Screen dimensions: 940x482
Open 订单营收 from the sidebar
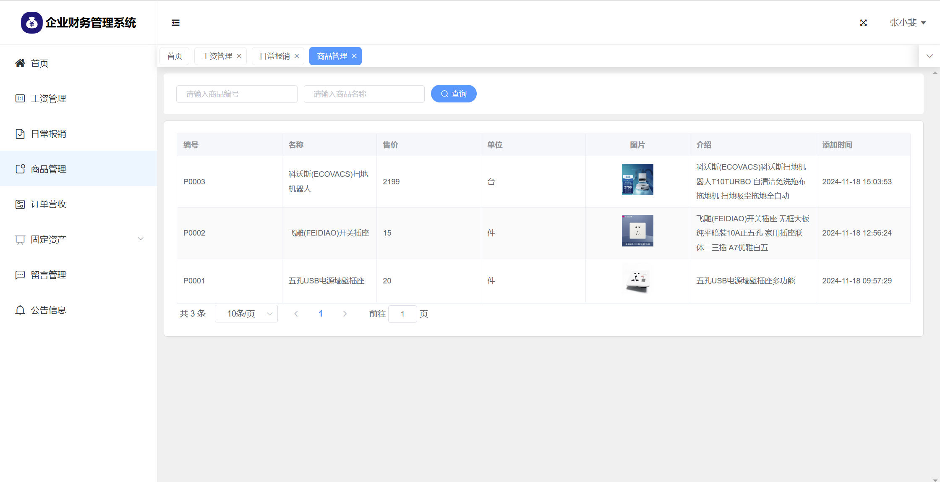[48, 204]
